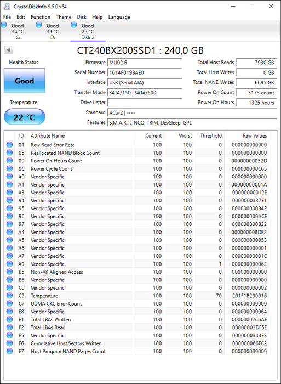Select the 'Non-4K Aligned Access' attribute name

pyautogui.click(x=57, y=272)
